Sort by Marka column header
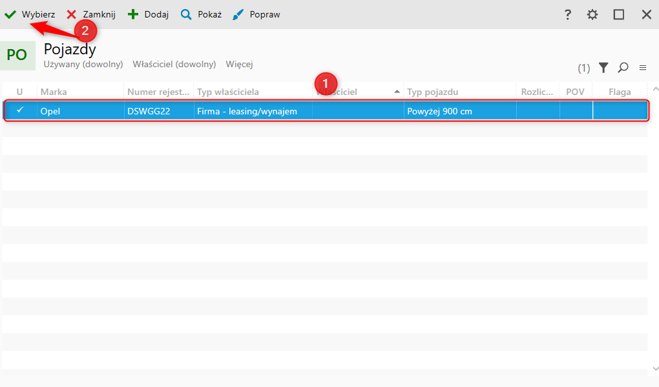This screenshot has height=387, width=659. (80, 92)
